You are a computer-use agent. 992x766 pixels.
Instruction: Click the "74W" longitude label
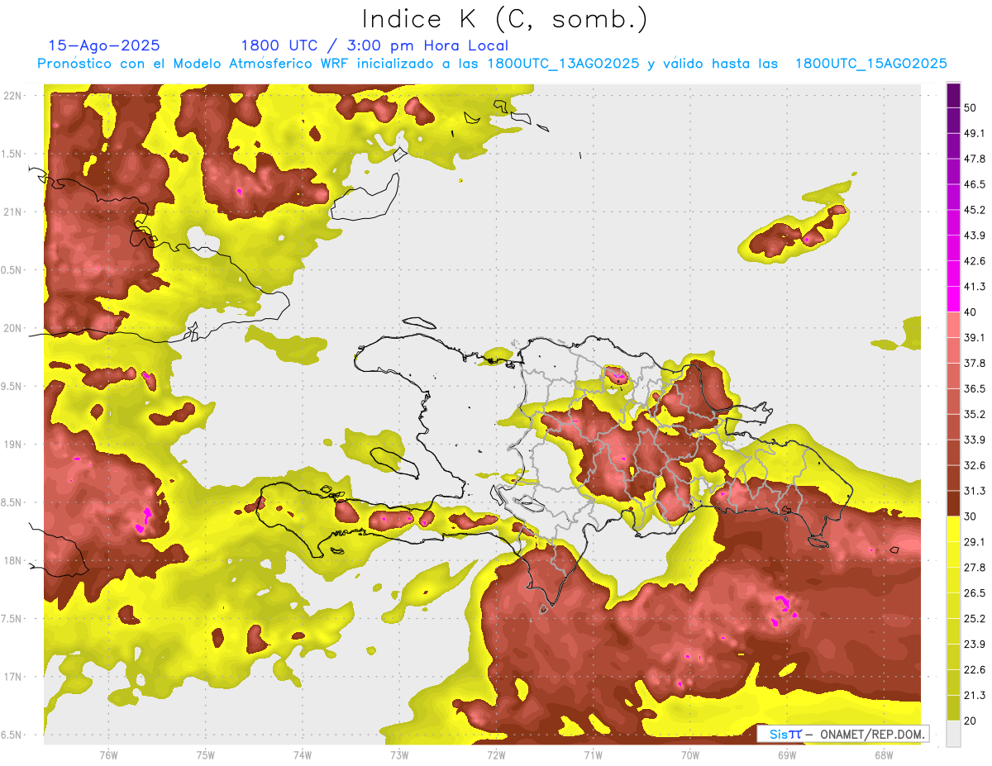coord(302,755)
